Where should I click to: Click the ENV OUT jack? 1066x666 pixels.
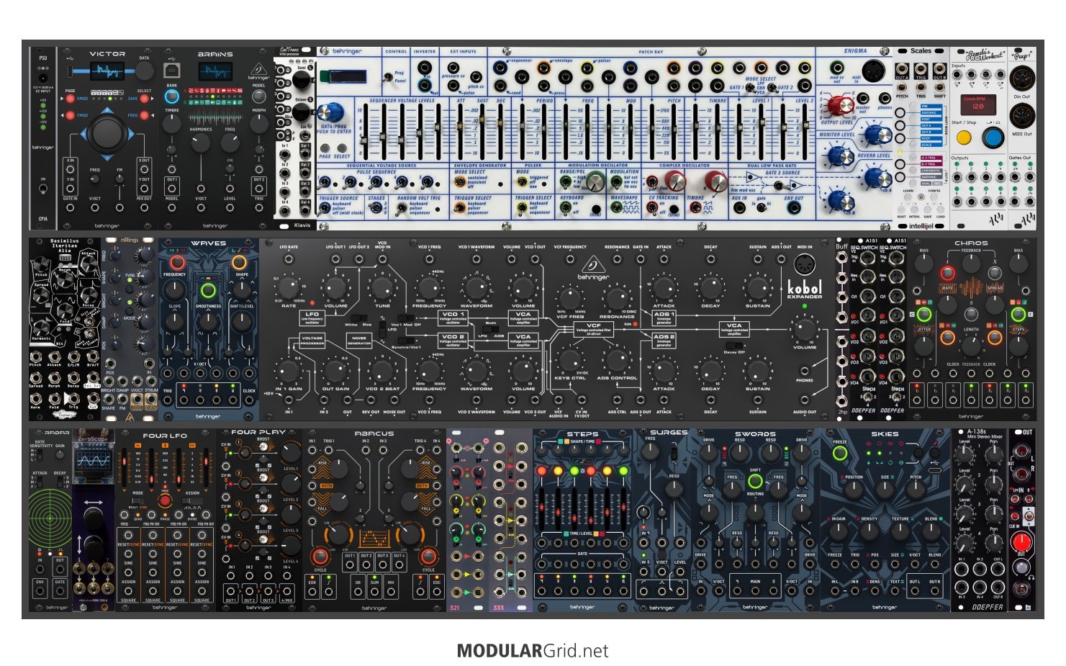click(x=794, y=209)
